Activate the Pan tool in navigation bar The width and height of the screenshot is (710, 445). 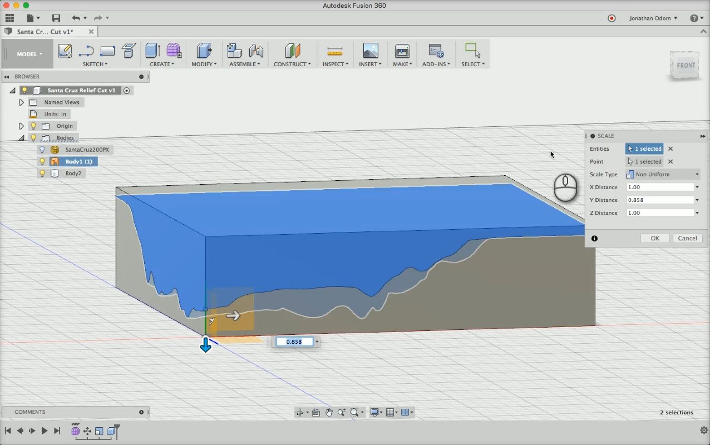coord(329,412)
